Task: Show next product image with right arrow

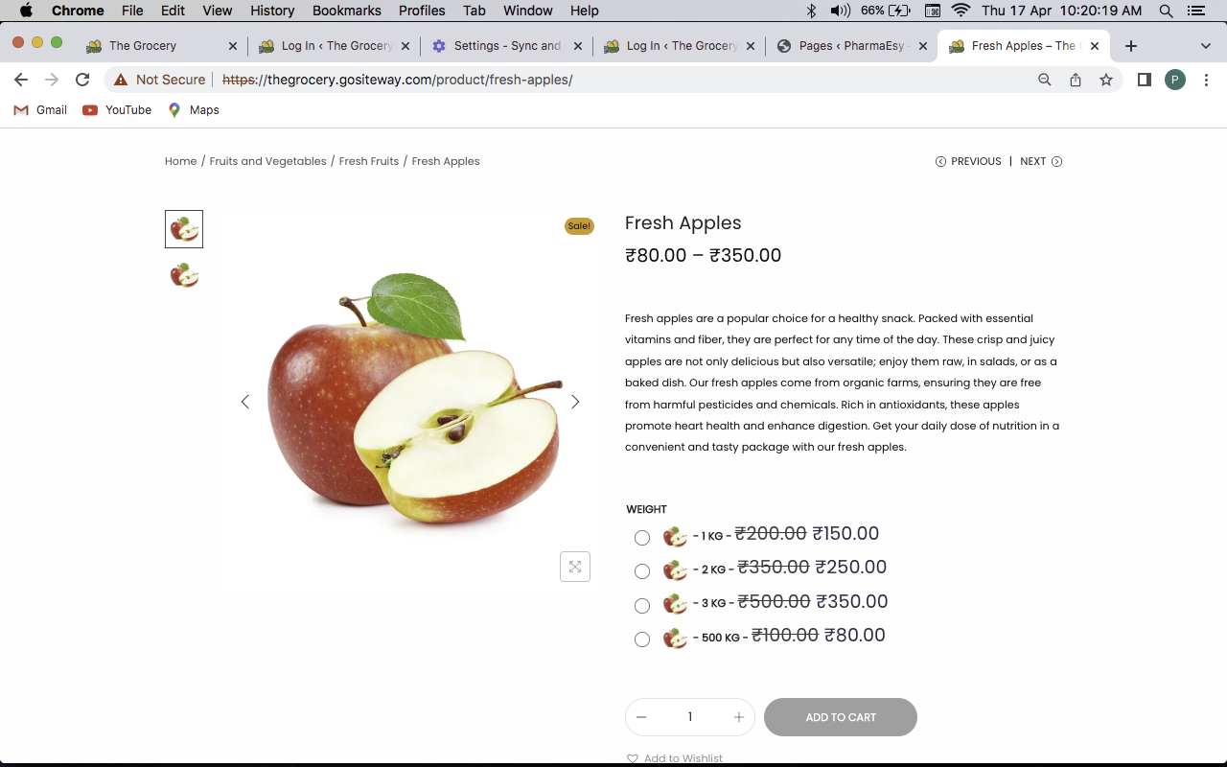Action: click(575, 402)
